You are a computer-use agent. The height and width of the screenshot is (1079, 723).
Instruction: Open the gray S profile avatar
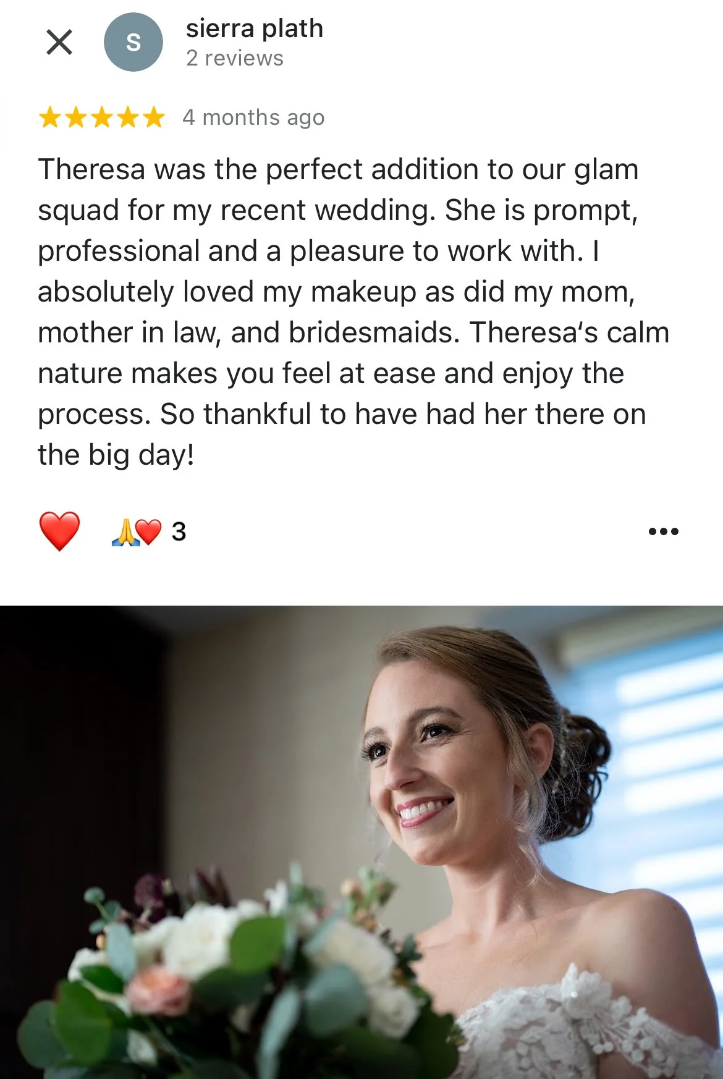[133, 42]
